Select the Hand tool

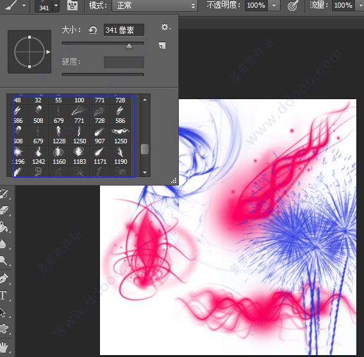4,347
